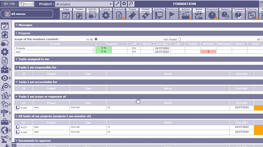Click the eye icon in left sidebar
This screenshot has height=147, width=263.
pos(5,78)
